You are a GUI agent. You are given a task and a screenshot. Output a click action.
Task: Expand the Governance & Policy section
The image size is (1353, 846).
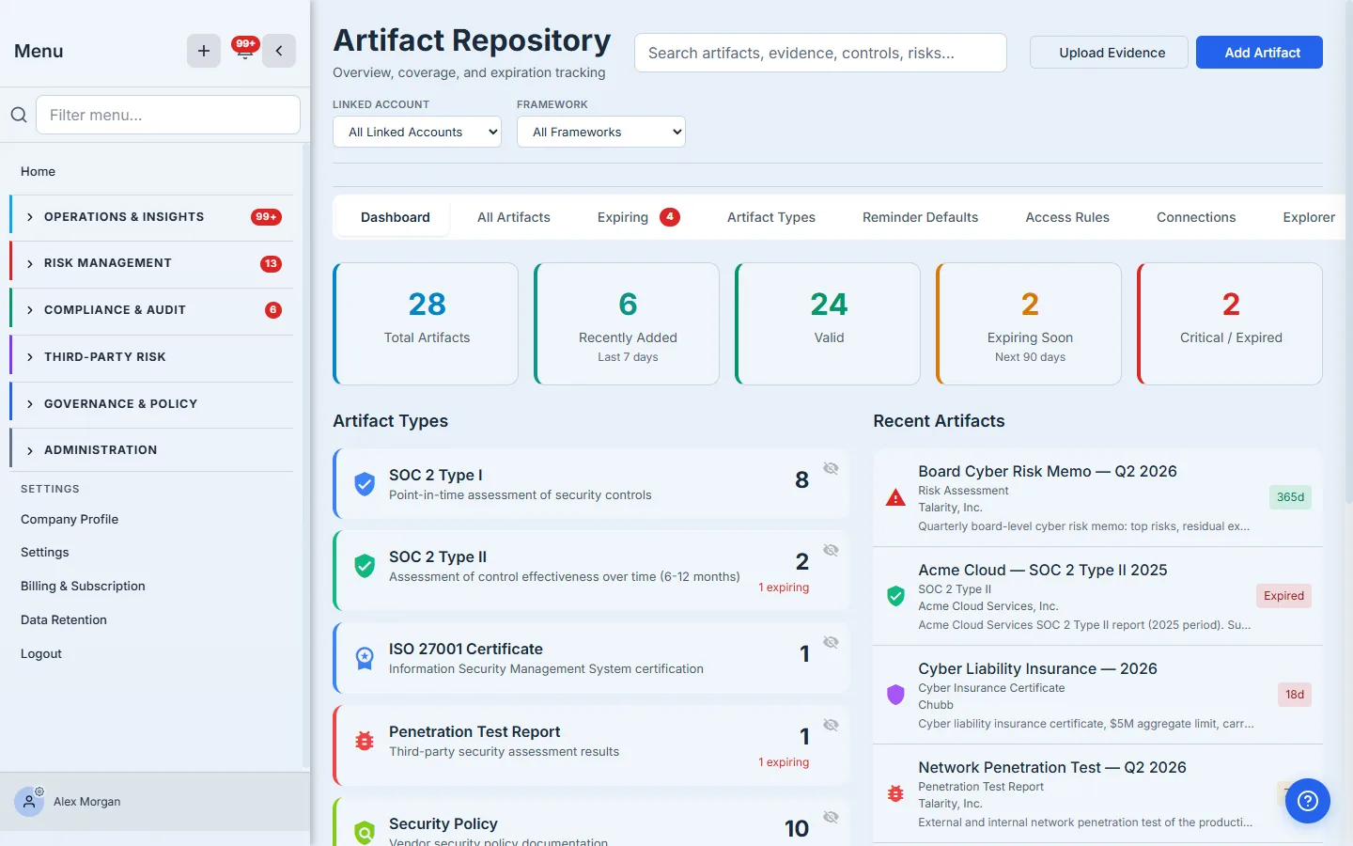pyautogui.click(x=151, y=404)
